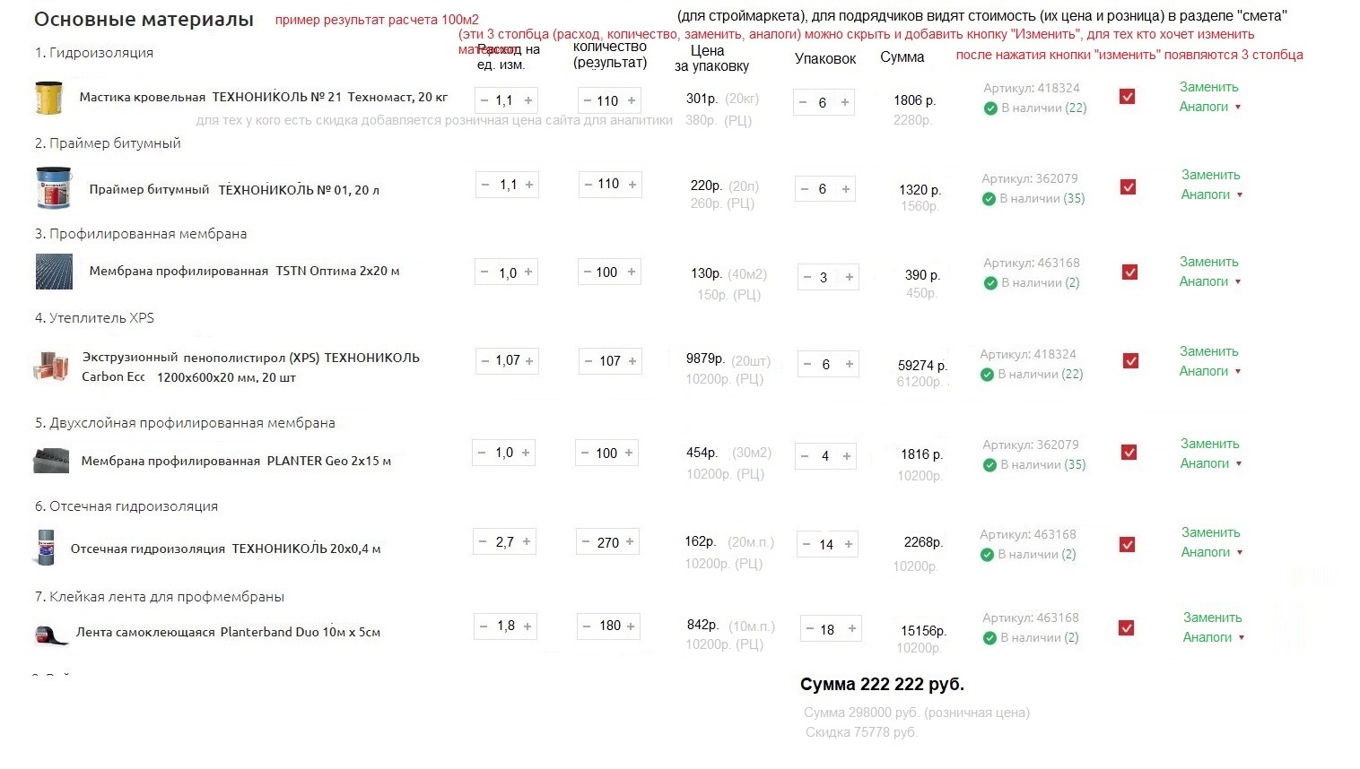
Task: Edit consumption field 2,7 for Отсечная гидроизоляция
Action: tap(504, 542)
